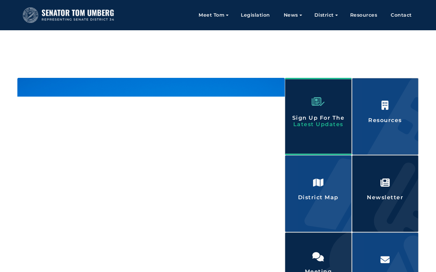The height and width of the screenshot is (272, 436).
Task: Click the Newsletter newspaper icon
Action: point(385,183)
